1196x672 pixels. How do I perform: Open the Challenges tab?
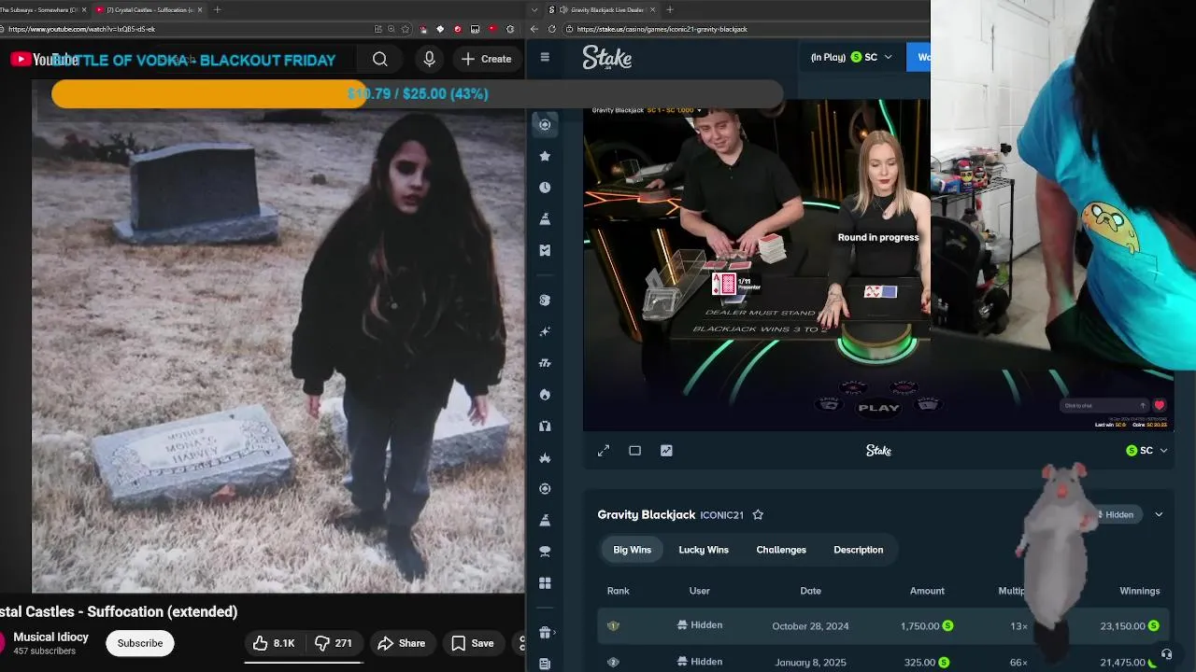click(x=781, y=550)
